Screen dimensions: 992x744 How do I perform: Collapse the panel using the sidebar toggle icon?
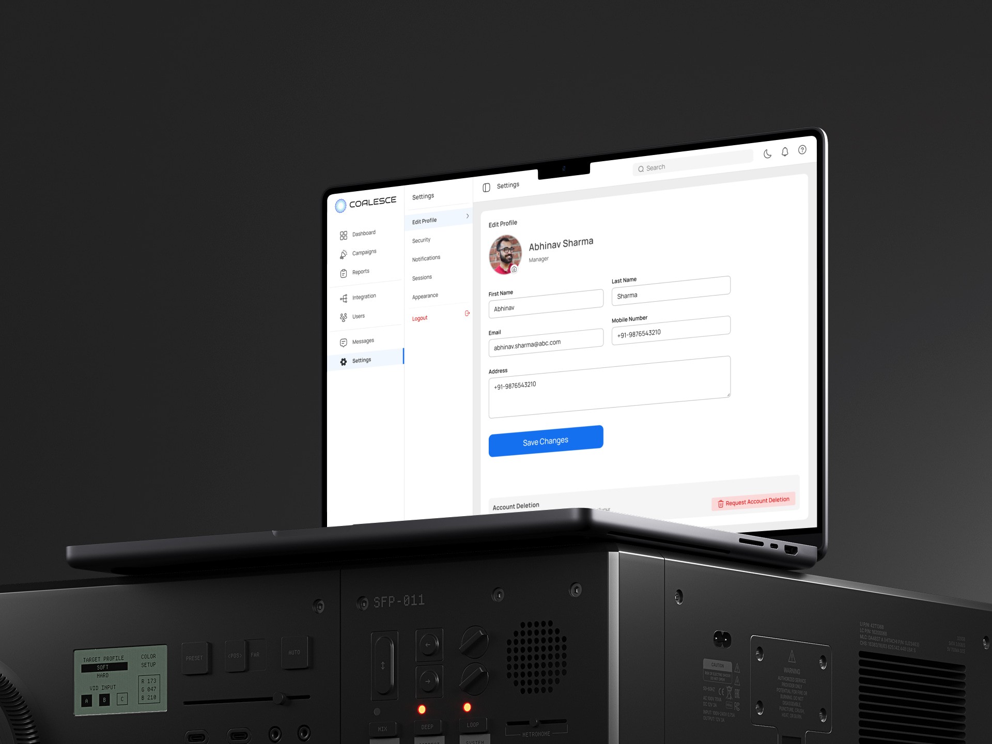tap(486, 187)
